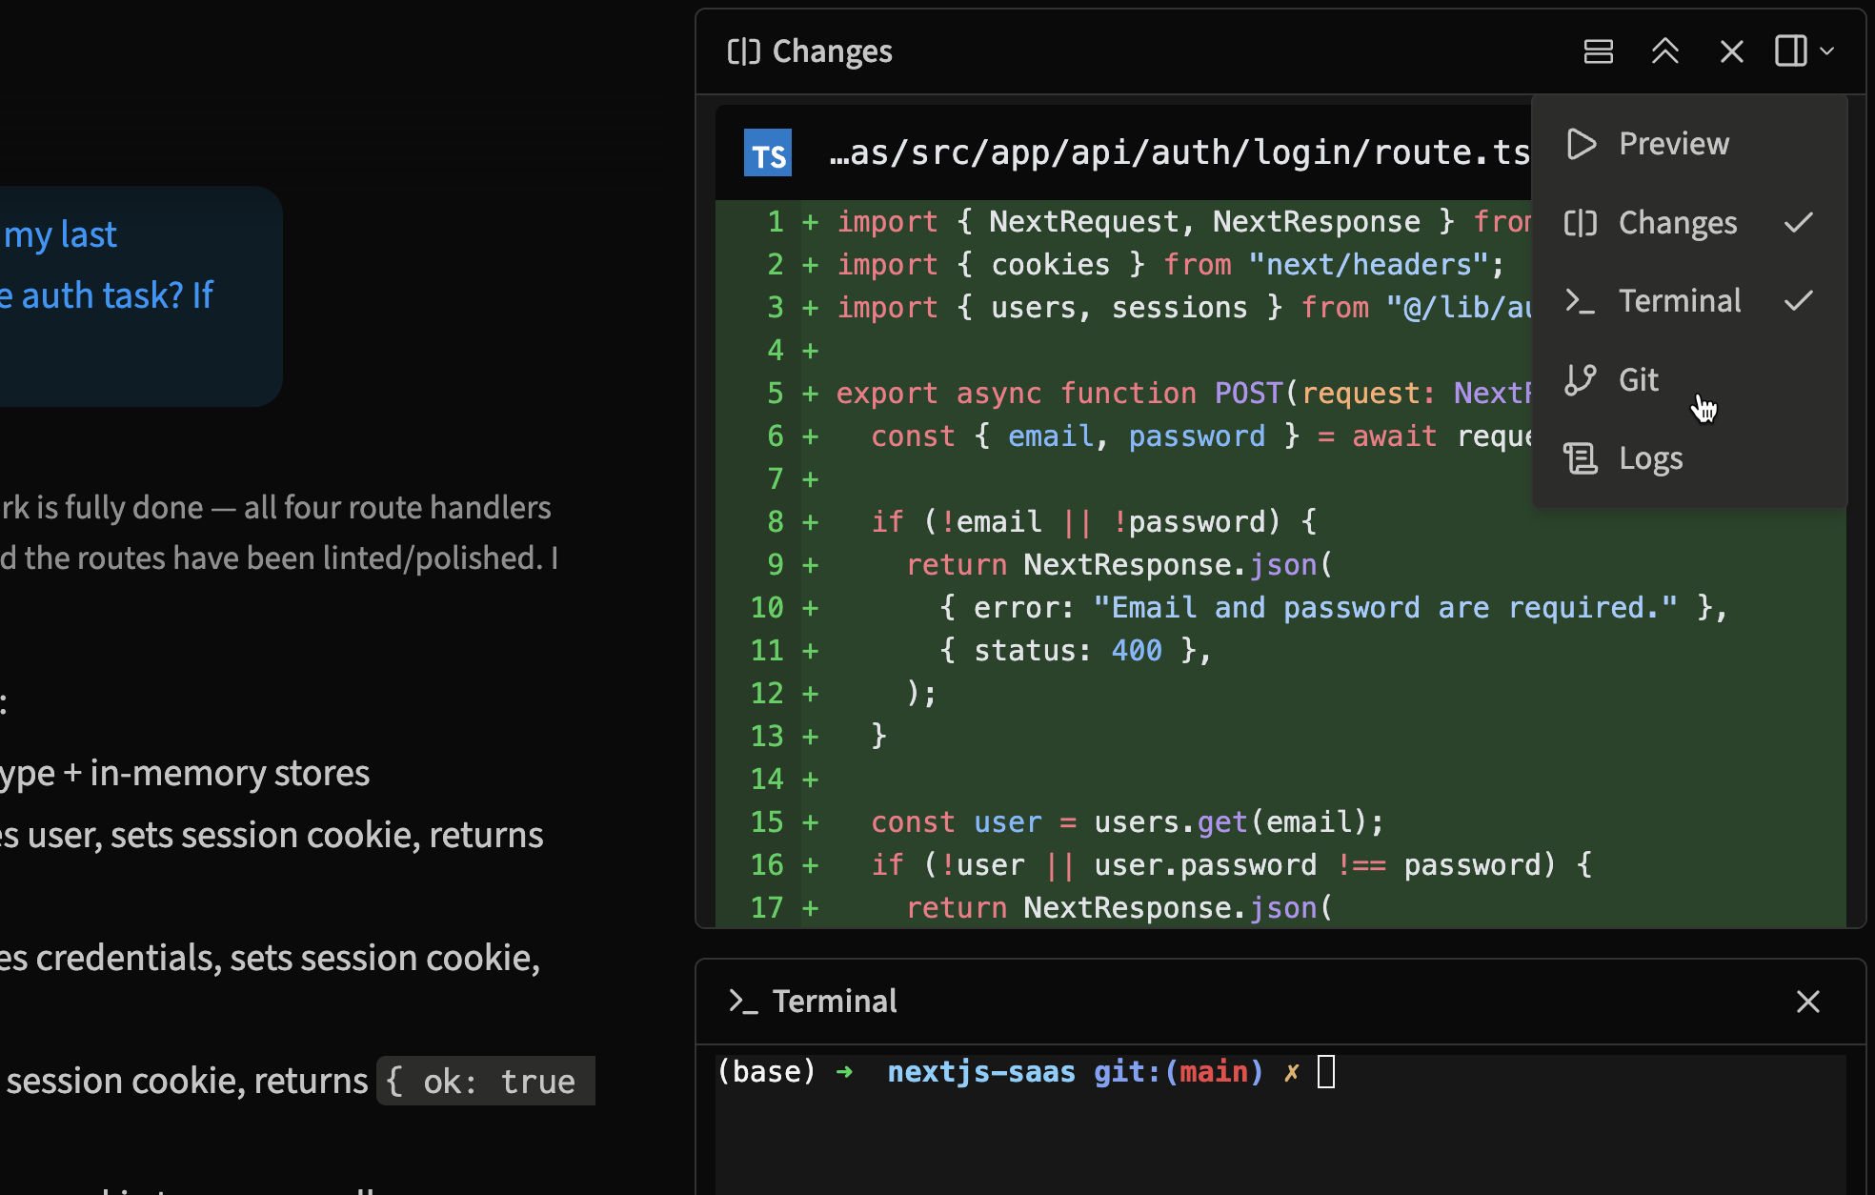The width and height of the screenshot is (1875, 1195).
Task: Click the "Email and password are required." string
Action: pyautogui.click(x=1385, y=608)
